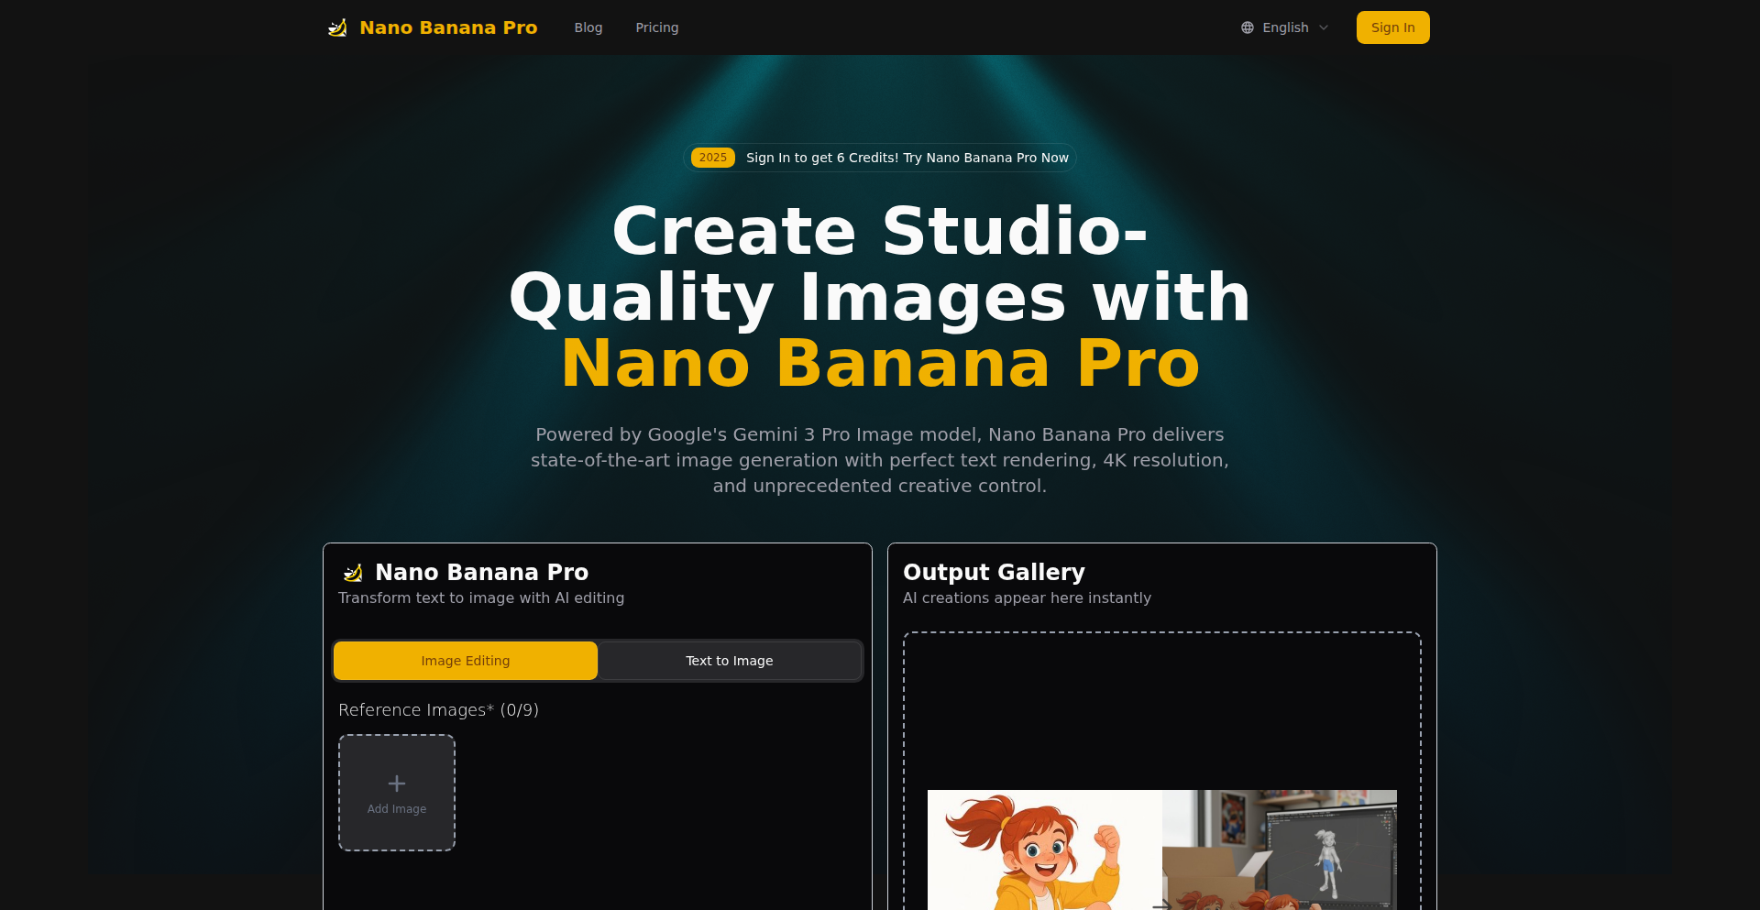
Task: Go to the Nano Banana Pro home link
Action: [x=433, y=27]
